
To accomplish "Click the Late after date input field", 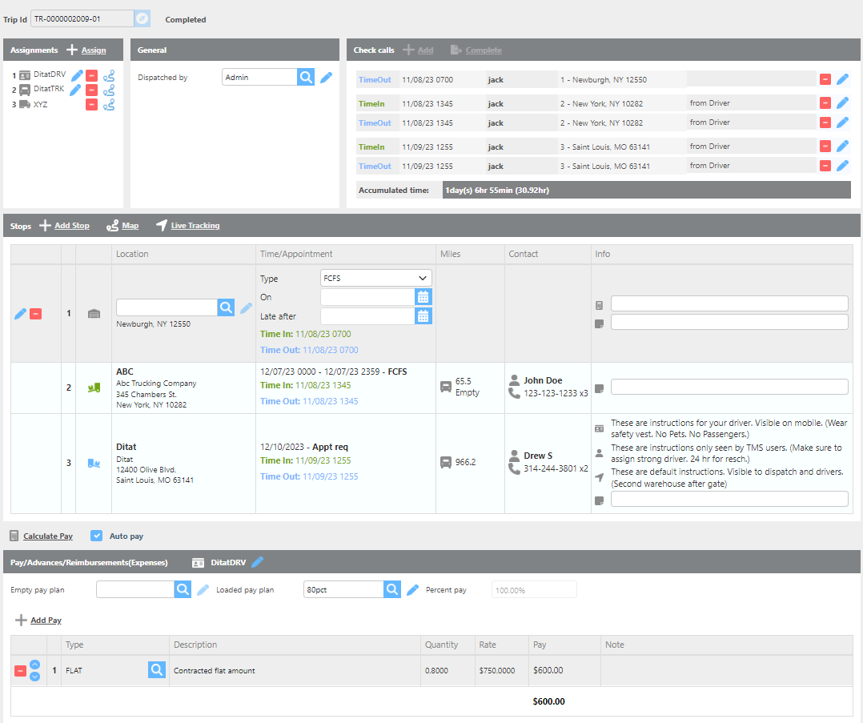I will (x=367, y=316).
